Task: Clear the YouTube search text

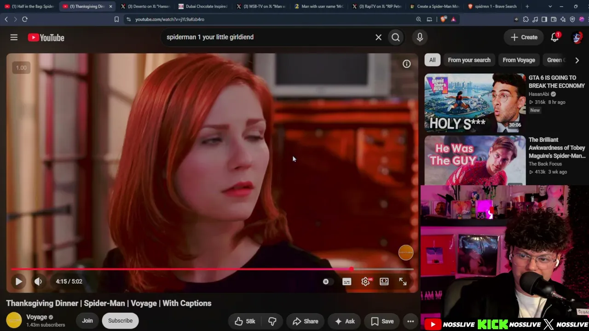Action: click(x=378, y=37)
